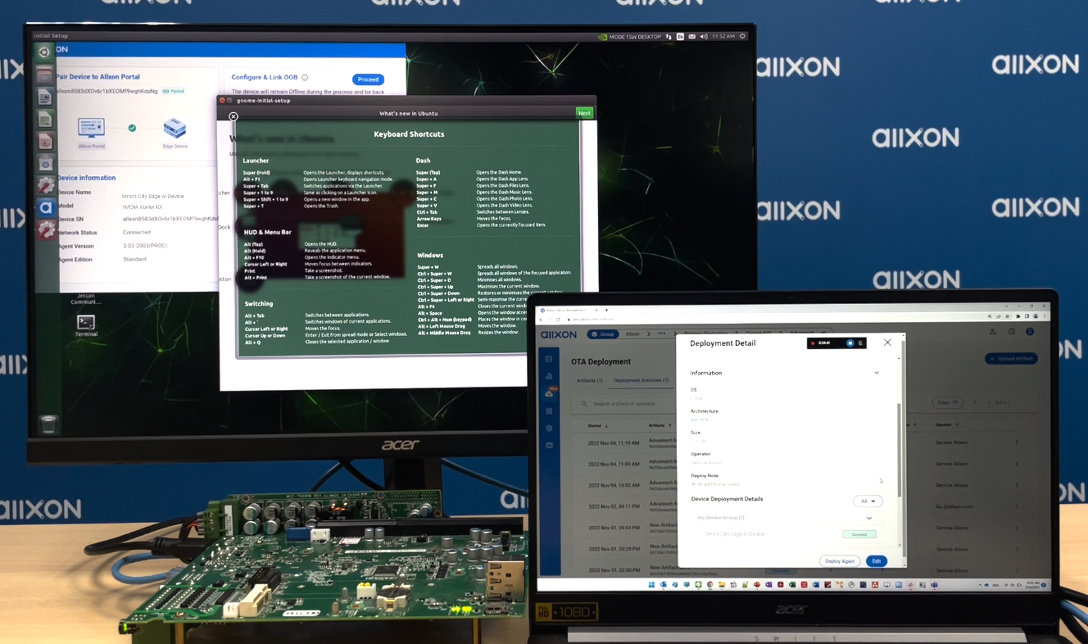Viewport: 1088px width, 644px height.
Task: Select the Allxon breadcrumb in portal header
Action: (x=632, y=334)
